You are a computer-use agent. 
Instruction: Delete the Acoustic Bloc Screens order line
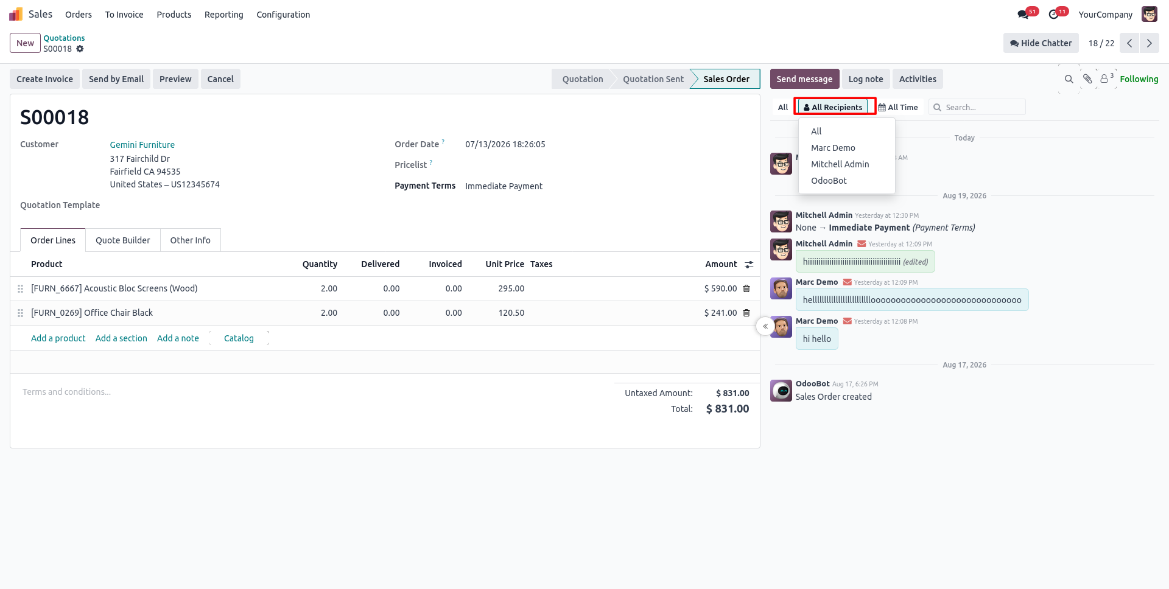(746, 288)
